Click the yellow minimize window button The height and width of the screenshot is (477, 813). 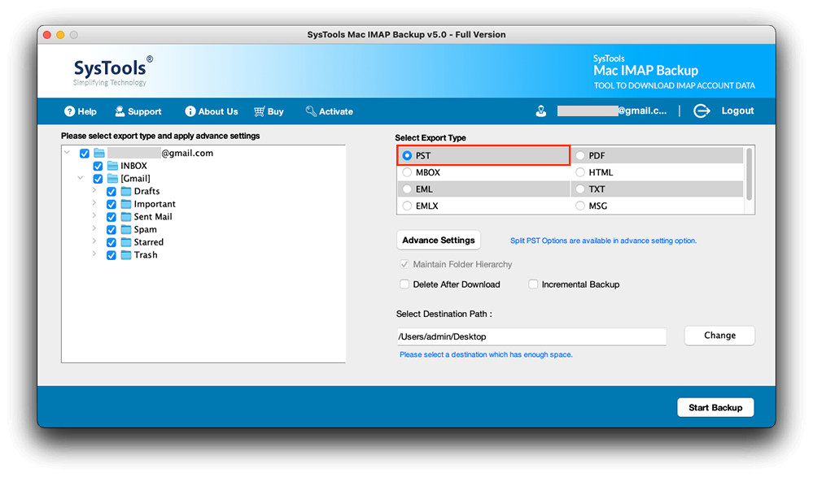(60, 35)
